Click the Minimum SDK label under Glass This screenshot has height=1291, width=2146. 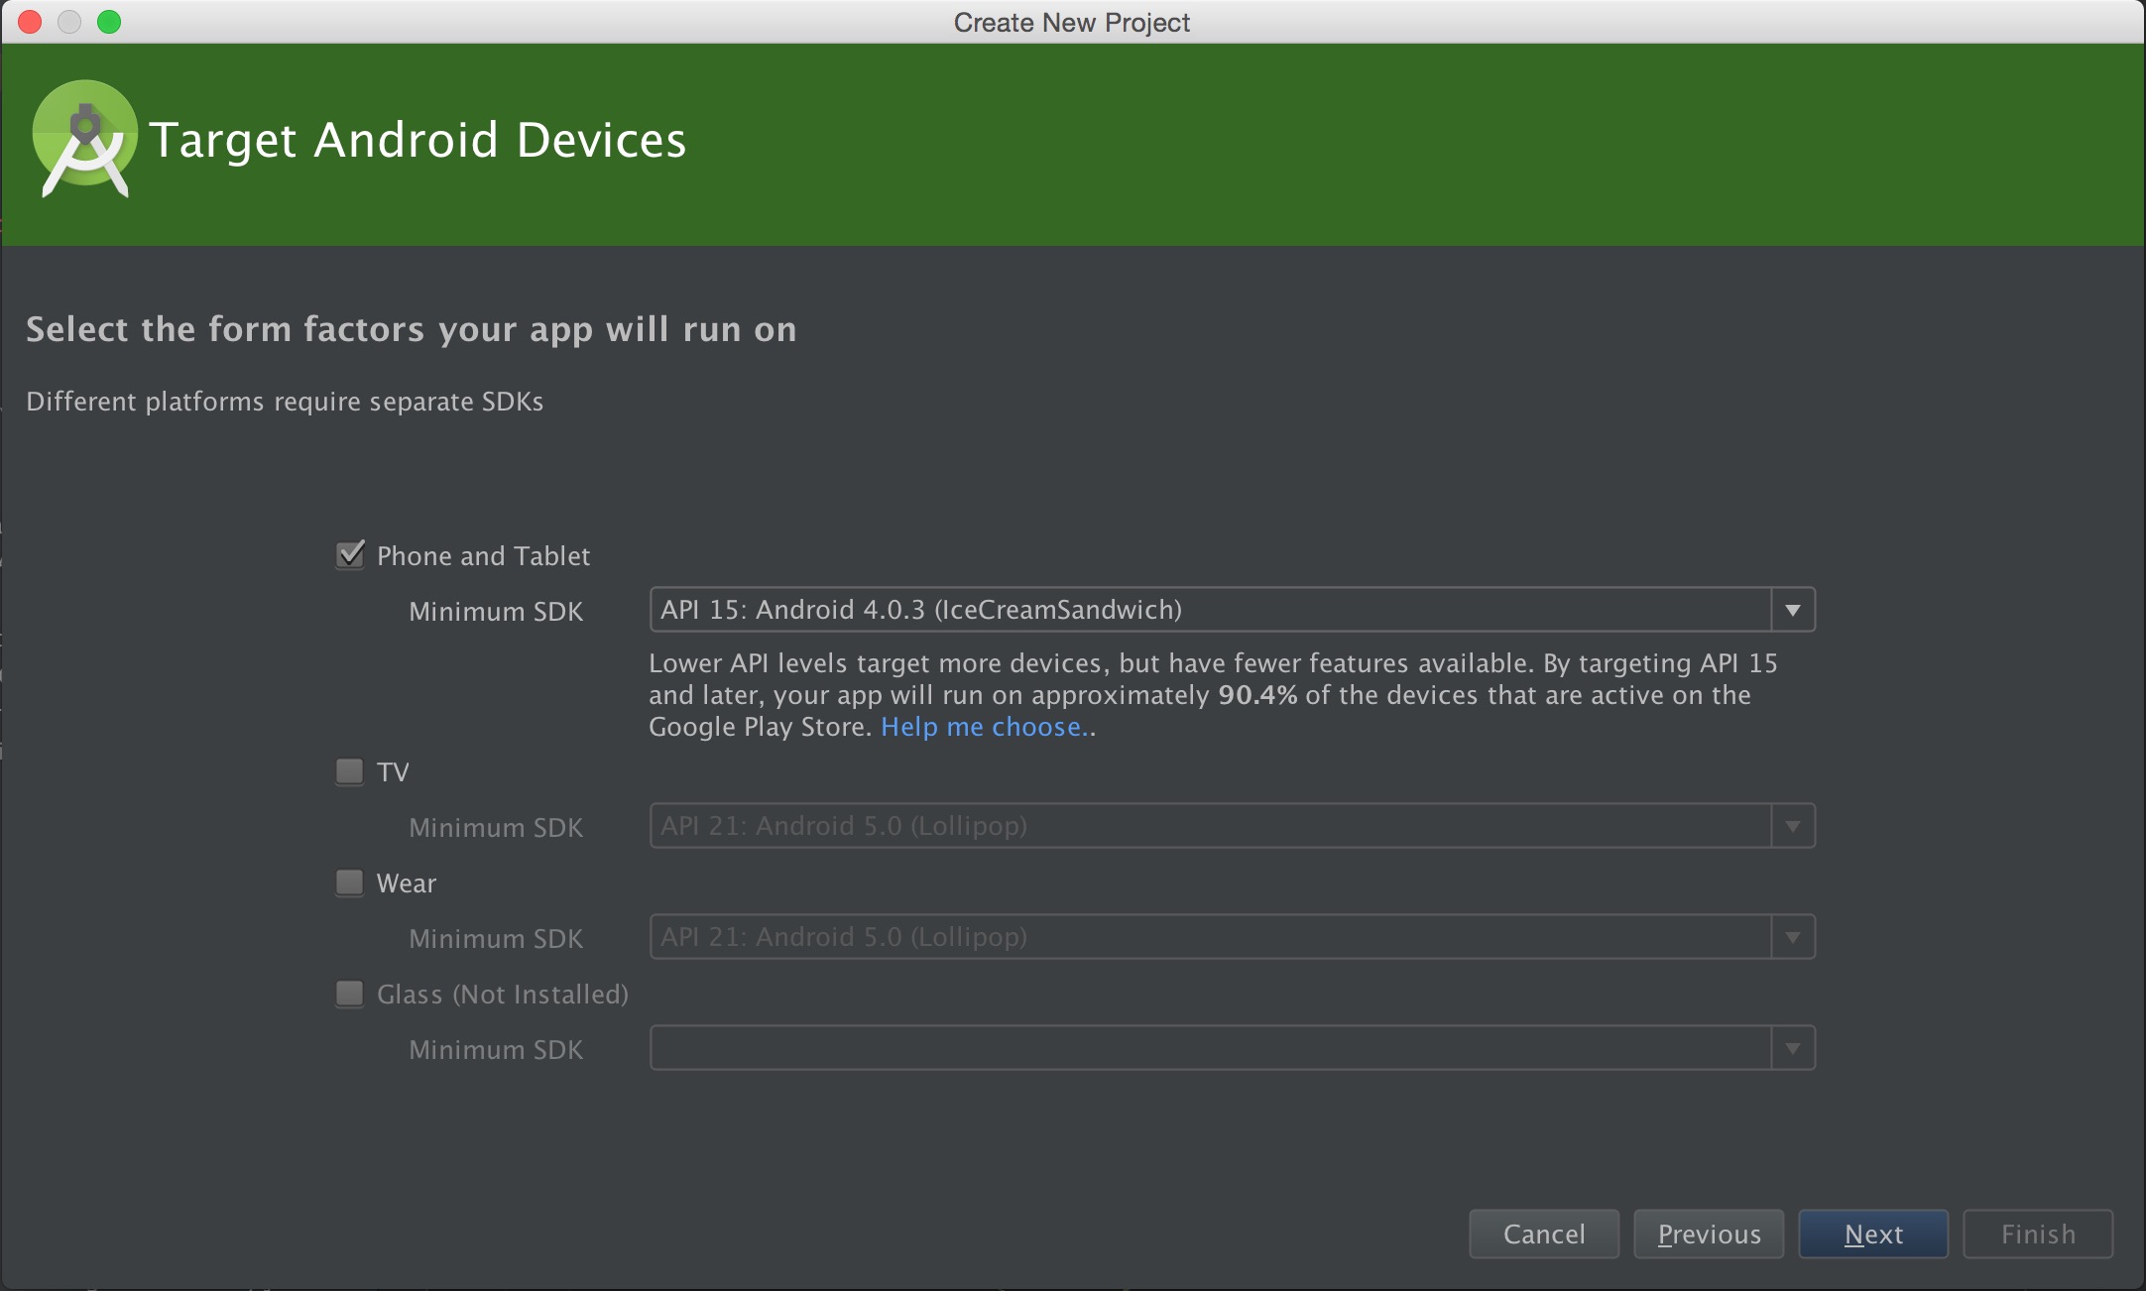(x=496, y=1050)
